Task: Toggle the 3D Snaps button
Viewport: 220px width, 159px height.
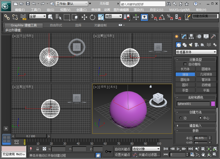Action: (x=154, y=17)
